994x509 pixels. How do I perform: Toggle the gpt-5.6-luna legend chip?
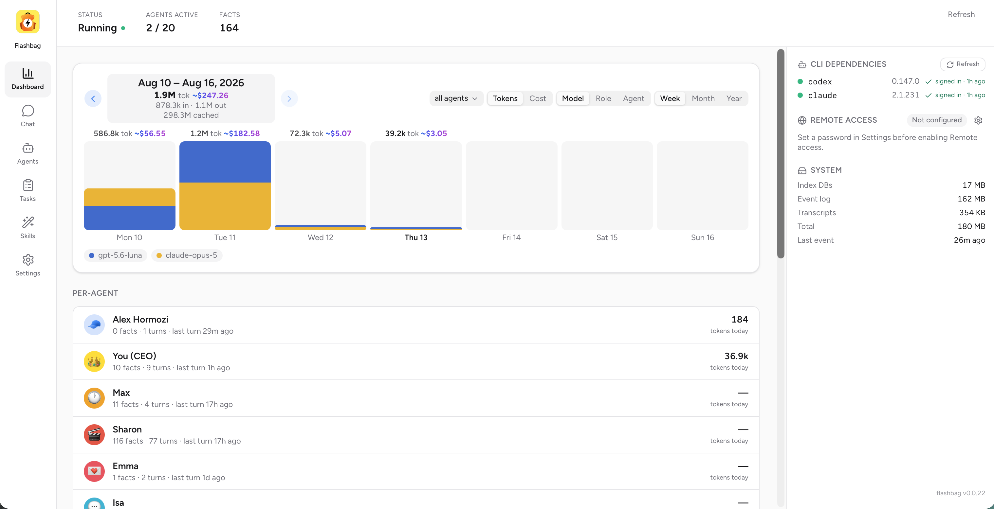115,255
